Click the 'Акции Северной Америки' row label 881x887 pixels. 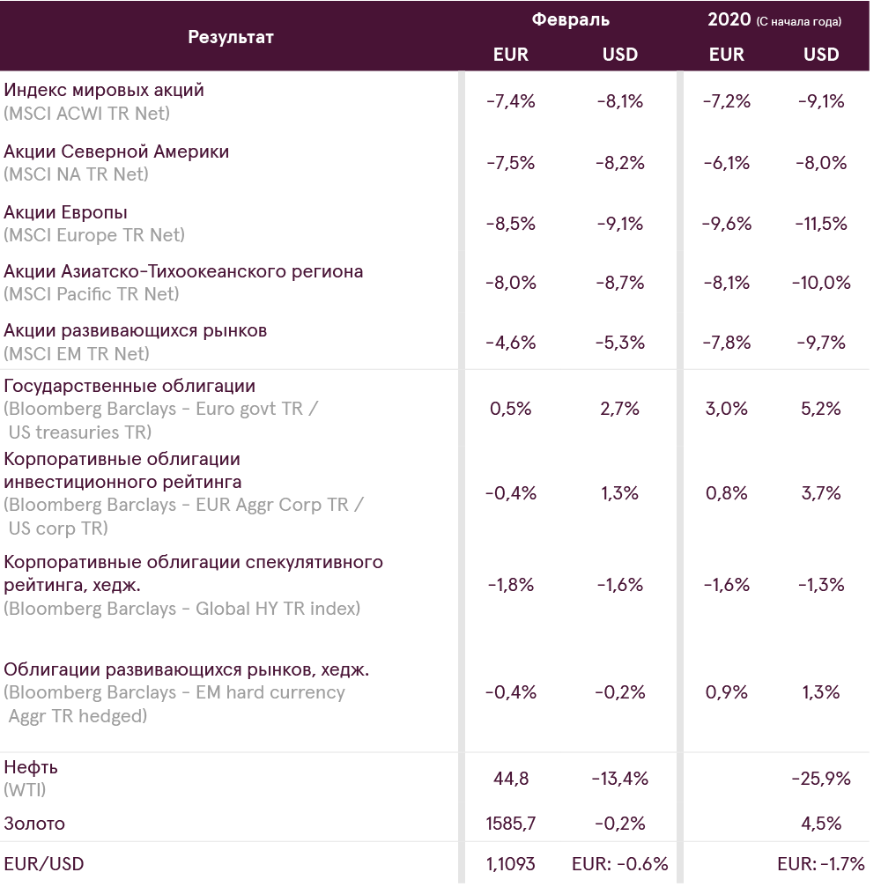pyautogui.click(x=116, y=152)
